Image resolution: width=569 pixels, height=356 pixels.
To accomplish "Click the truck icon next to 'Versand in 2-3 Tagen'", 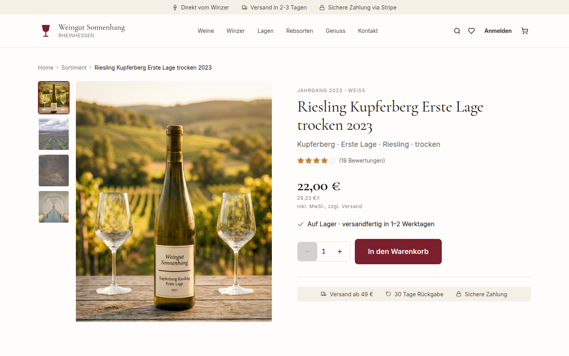I will coord(245,7).
